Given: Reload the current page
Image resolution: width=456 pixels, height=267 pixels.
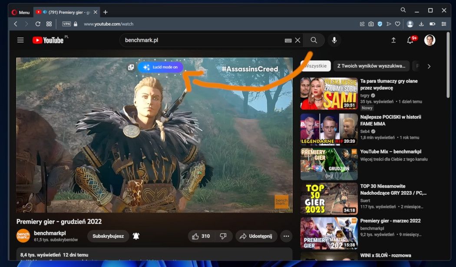Looking at the screenshot, I should tap(38, 24).
